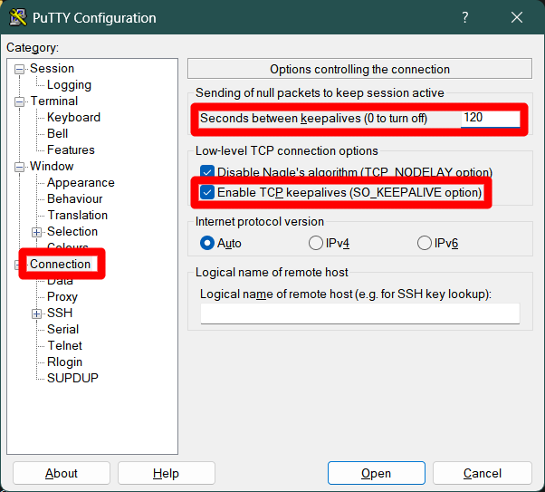Toggle Disable Nagle's algorithm checkbox

tap(206, 171)
